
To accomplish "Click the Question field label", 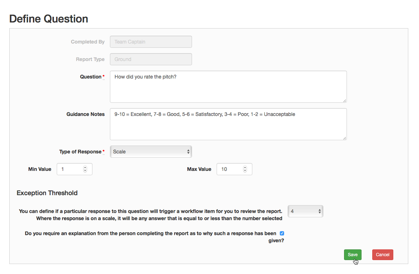I will [x=91, y=77].
